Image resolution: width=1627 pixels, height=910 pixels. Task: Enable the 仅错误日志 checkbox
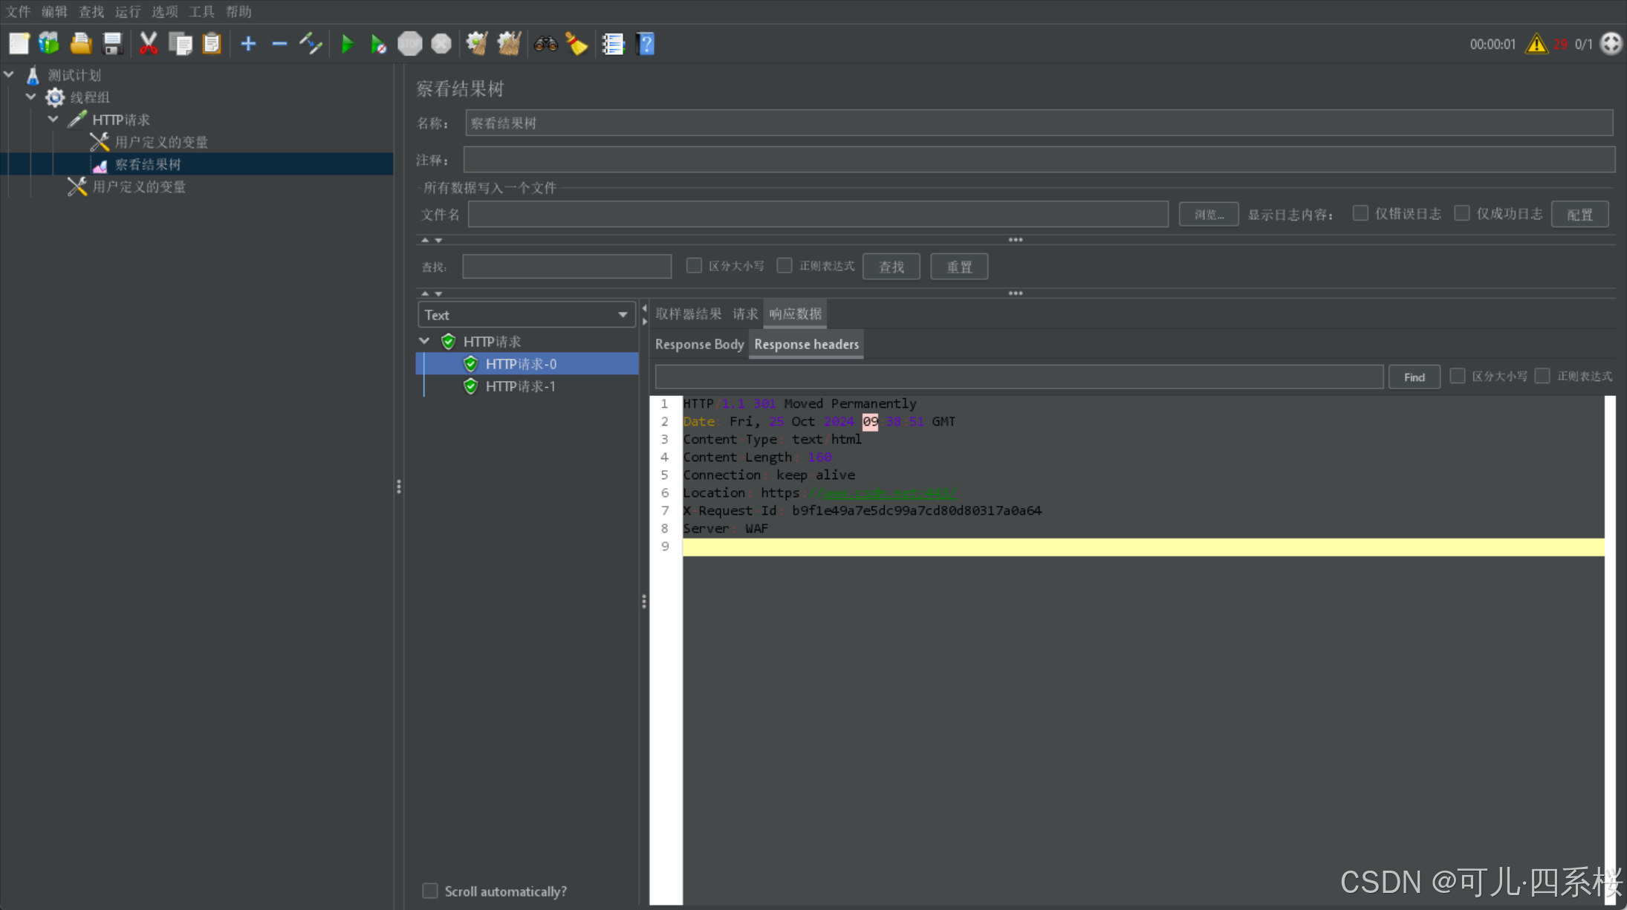tap(1360, 213)
